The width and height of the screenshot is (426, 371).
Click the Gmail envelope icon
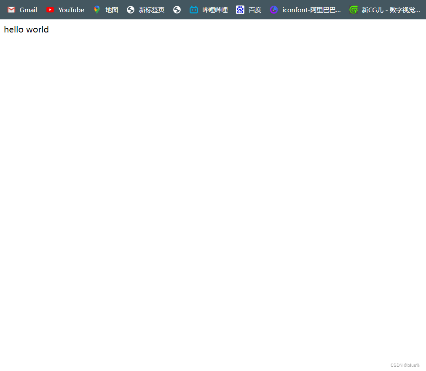[x=11, y=10]
